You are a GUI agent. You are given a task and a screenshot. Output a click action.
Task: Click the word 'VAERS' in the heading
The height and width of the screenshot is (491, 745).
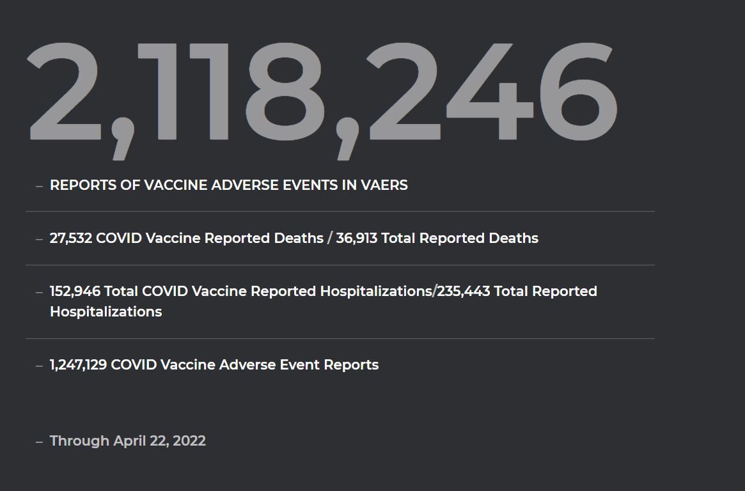384,185
